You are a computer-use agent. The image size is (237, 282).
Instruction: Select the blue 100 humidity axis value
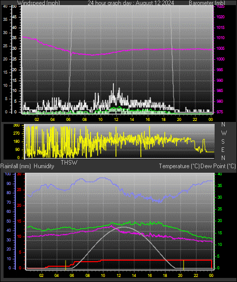point(8,174)
